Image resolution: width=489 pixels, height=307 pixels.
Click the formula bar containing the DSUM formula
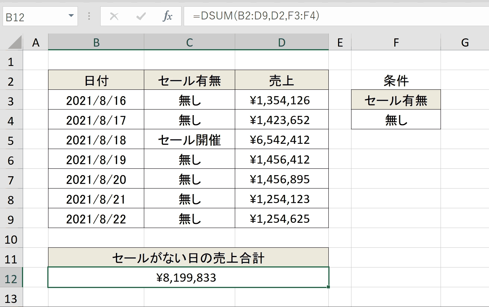click(336, 16)
